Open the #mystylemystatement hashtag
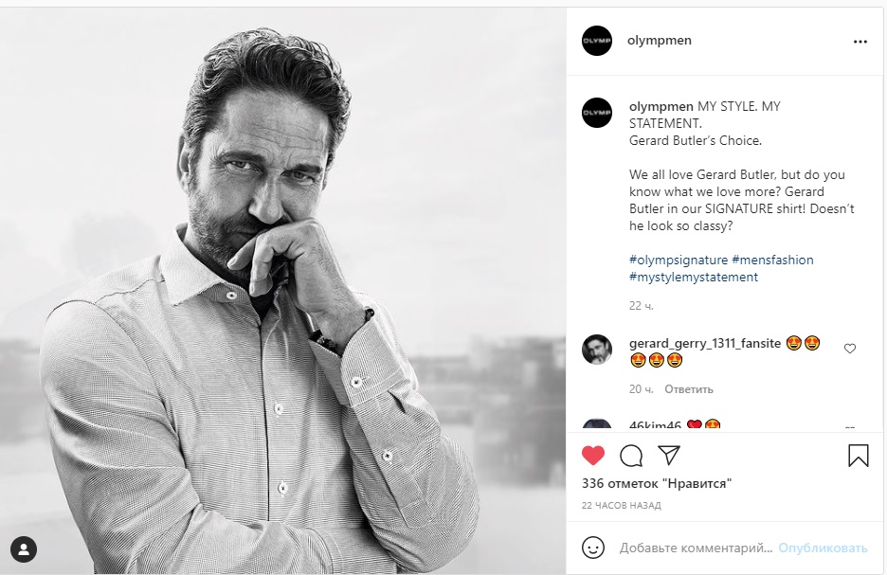887x575 pixels. coord(694,277)
